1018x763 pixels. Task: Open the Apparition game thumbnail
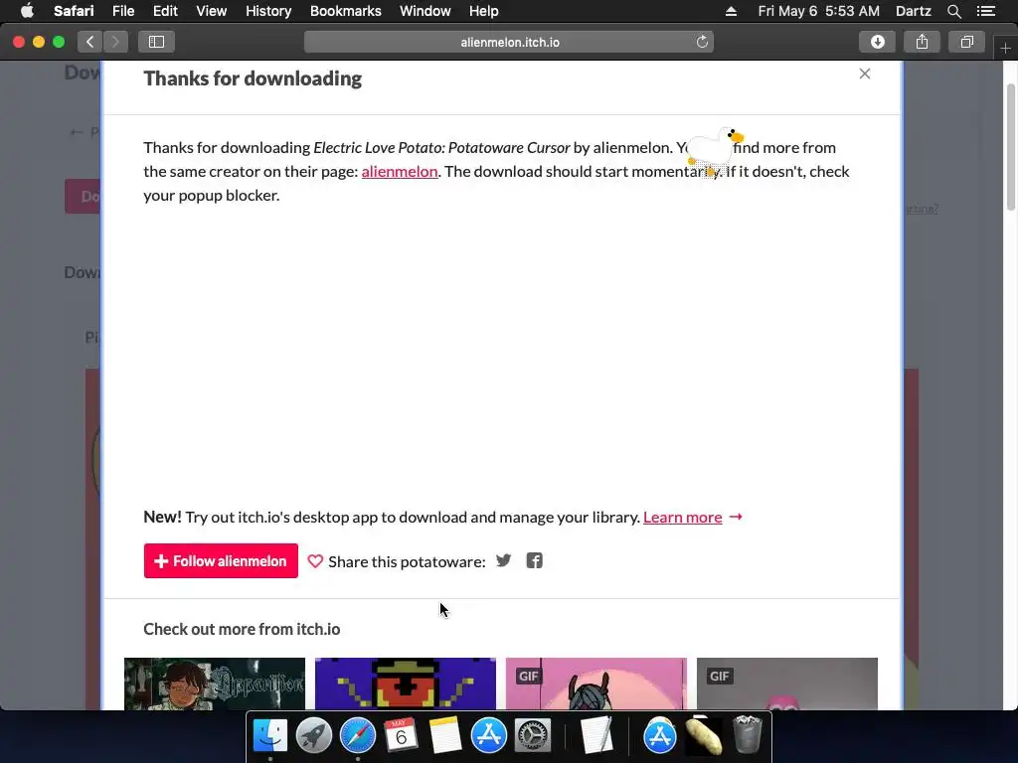pos(215,684)
